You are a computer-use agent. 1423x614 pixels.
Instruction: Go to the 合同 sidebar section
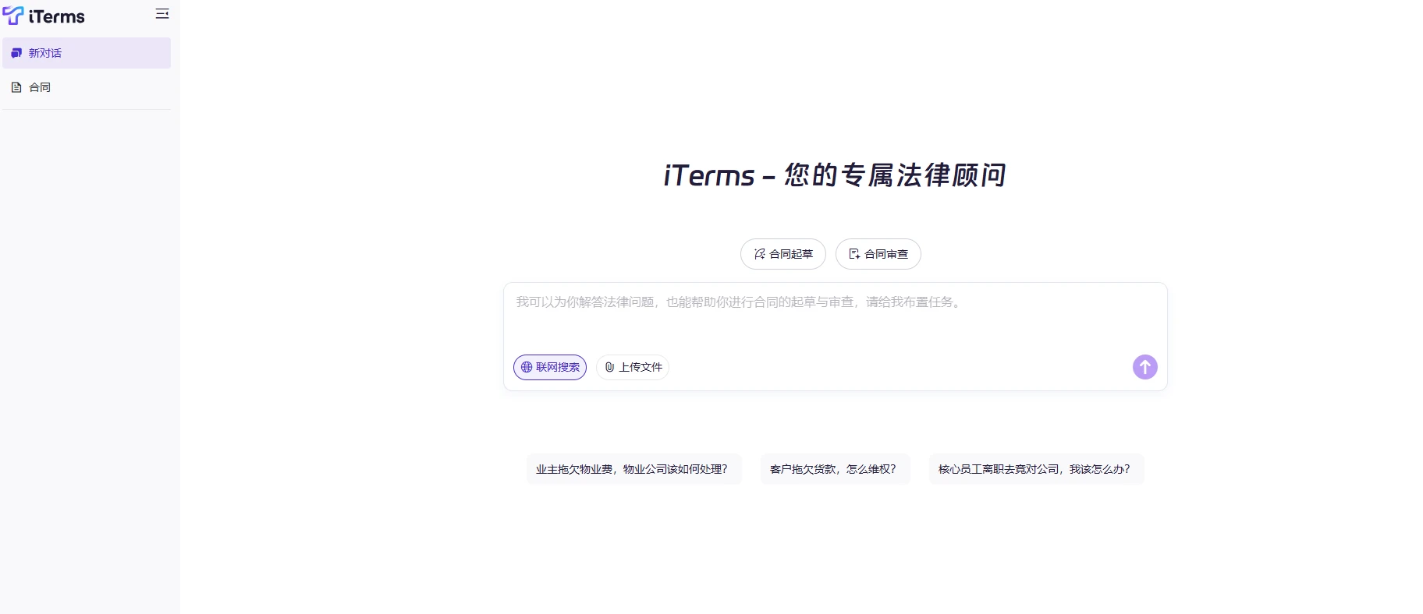coord(40,87)
